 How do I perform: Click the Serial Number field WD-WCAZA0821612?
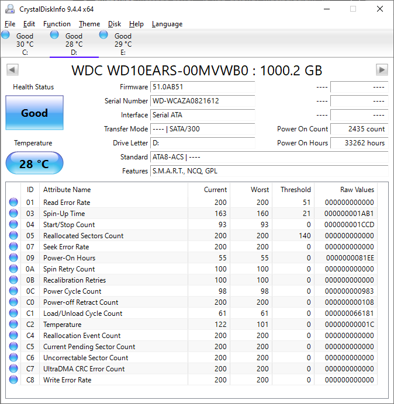[x=202, y=101]
